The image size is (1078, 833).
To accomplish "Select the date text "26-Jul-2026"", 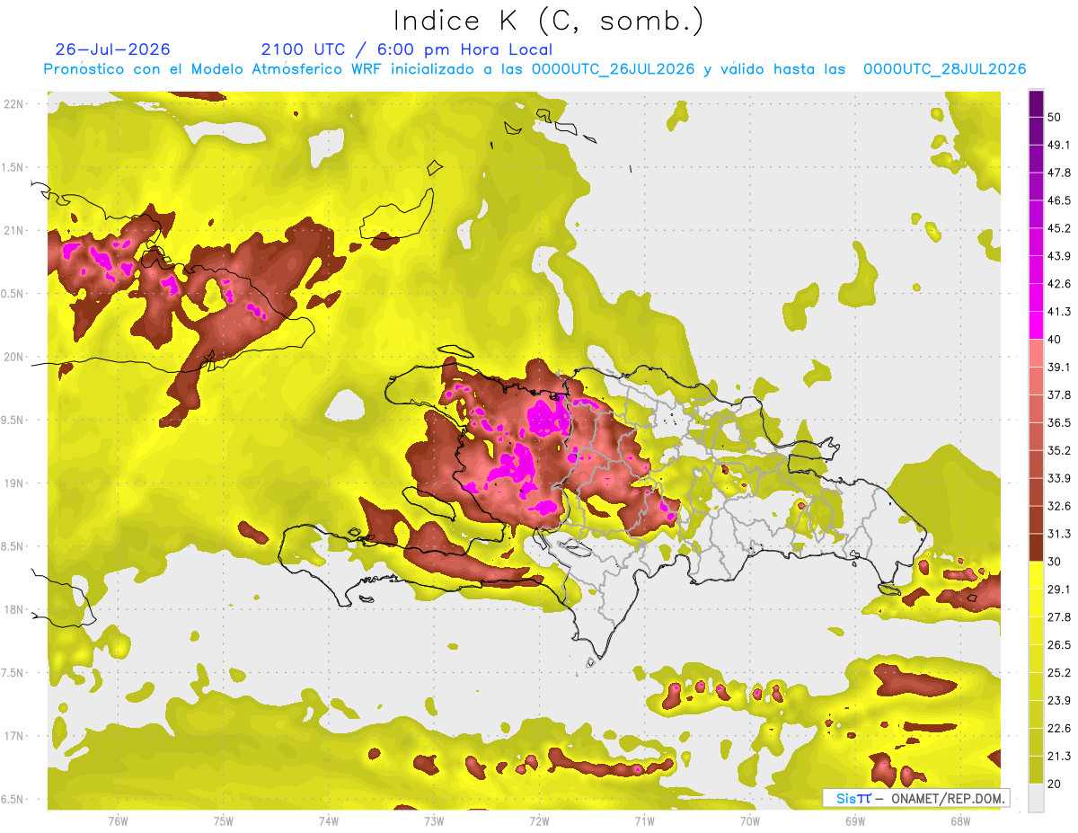I will click(112, 49).
